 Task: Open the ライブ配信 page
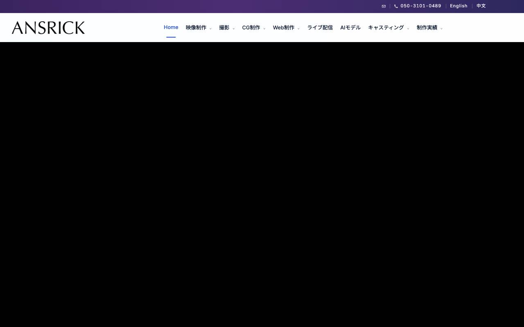[320, 28]
